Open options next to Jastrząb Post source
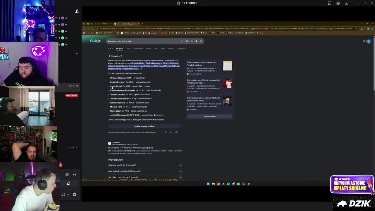 point(200,92)
